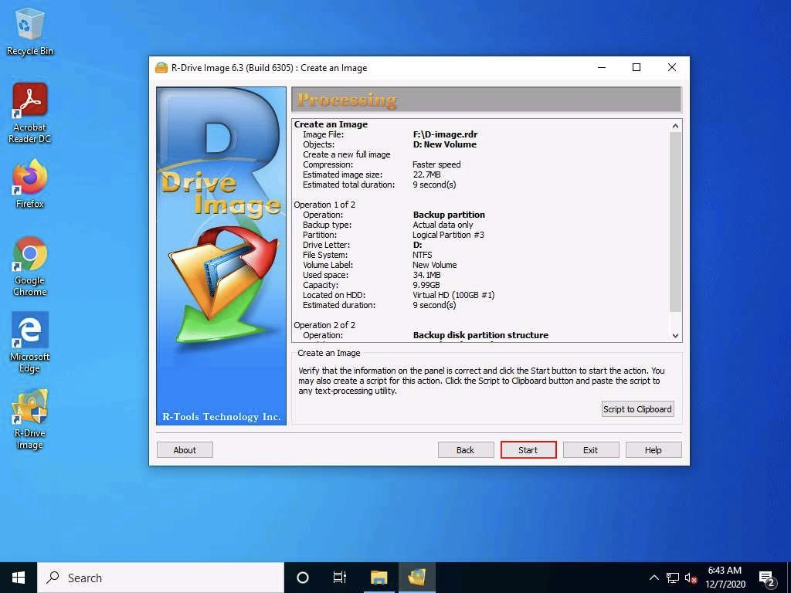
Task: Click the Exit button
Action: [x=591, y=450]
